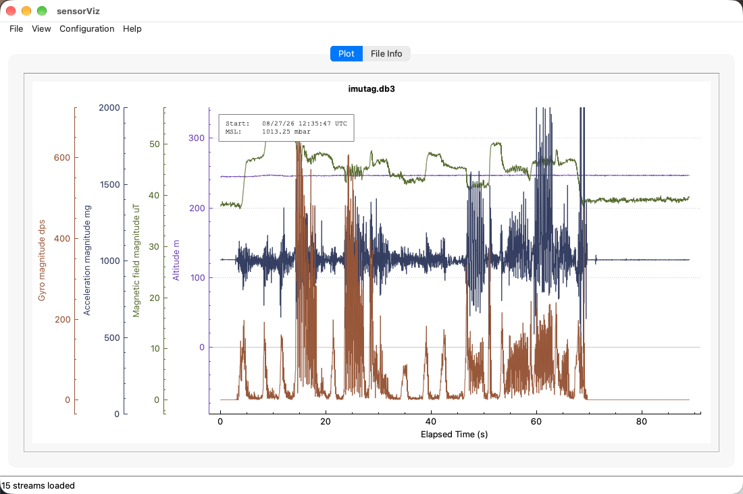Close the sensorViz window with the red button
The width and height of the screenshot is (743, 494).
(11, 10)
